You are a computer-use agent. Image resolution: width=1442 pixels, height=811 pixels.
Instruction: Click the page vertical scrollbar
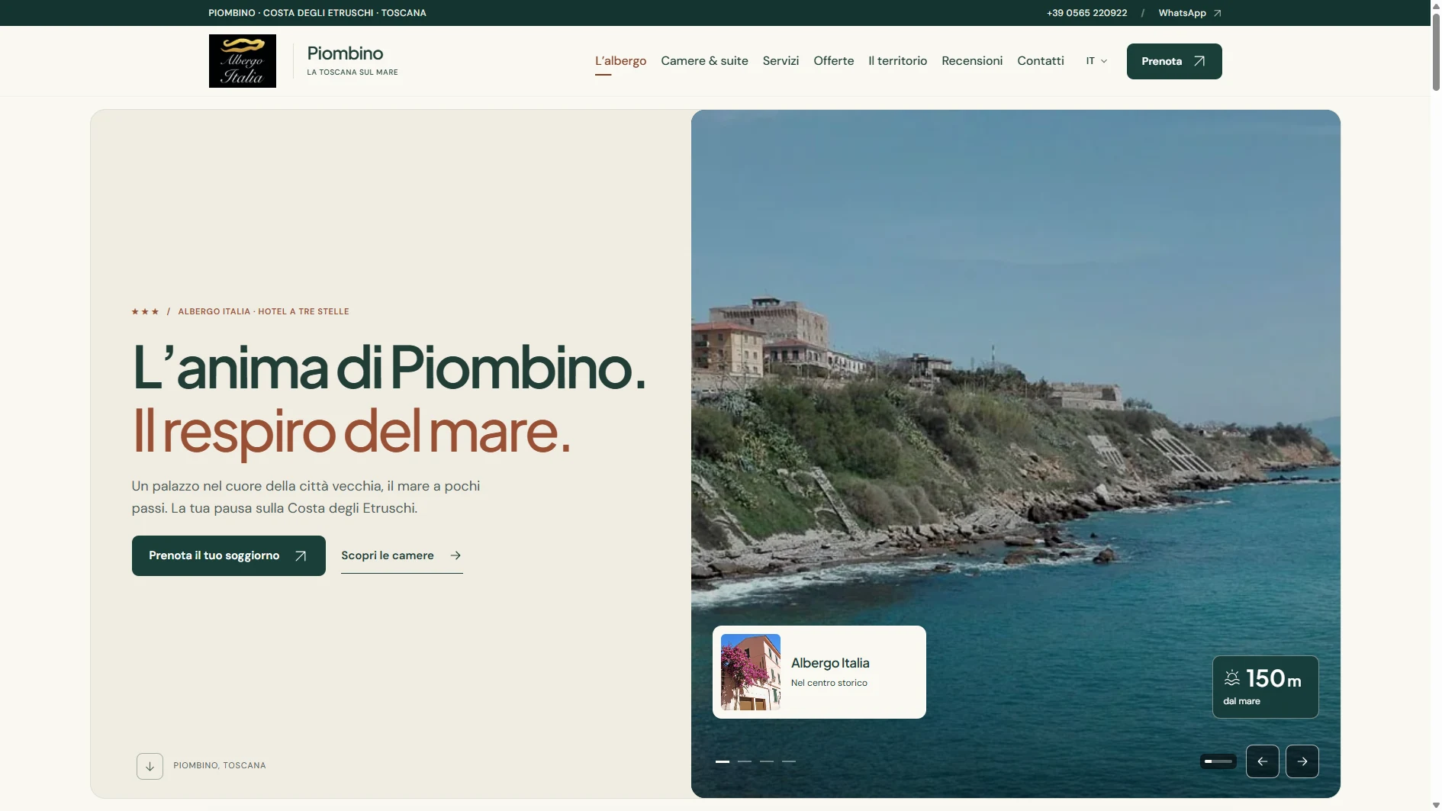tap(1435, 53)
